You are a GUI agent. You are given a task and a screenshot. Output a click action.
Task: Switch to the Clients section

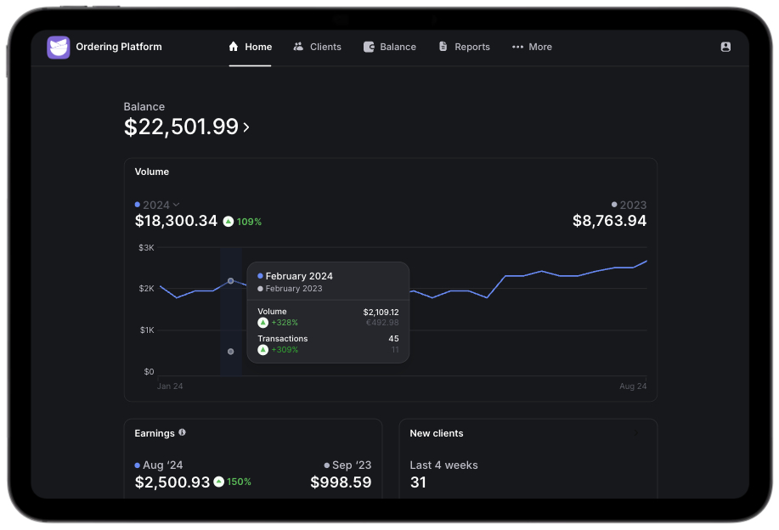coord(317,47)
